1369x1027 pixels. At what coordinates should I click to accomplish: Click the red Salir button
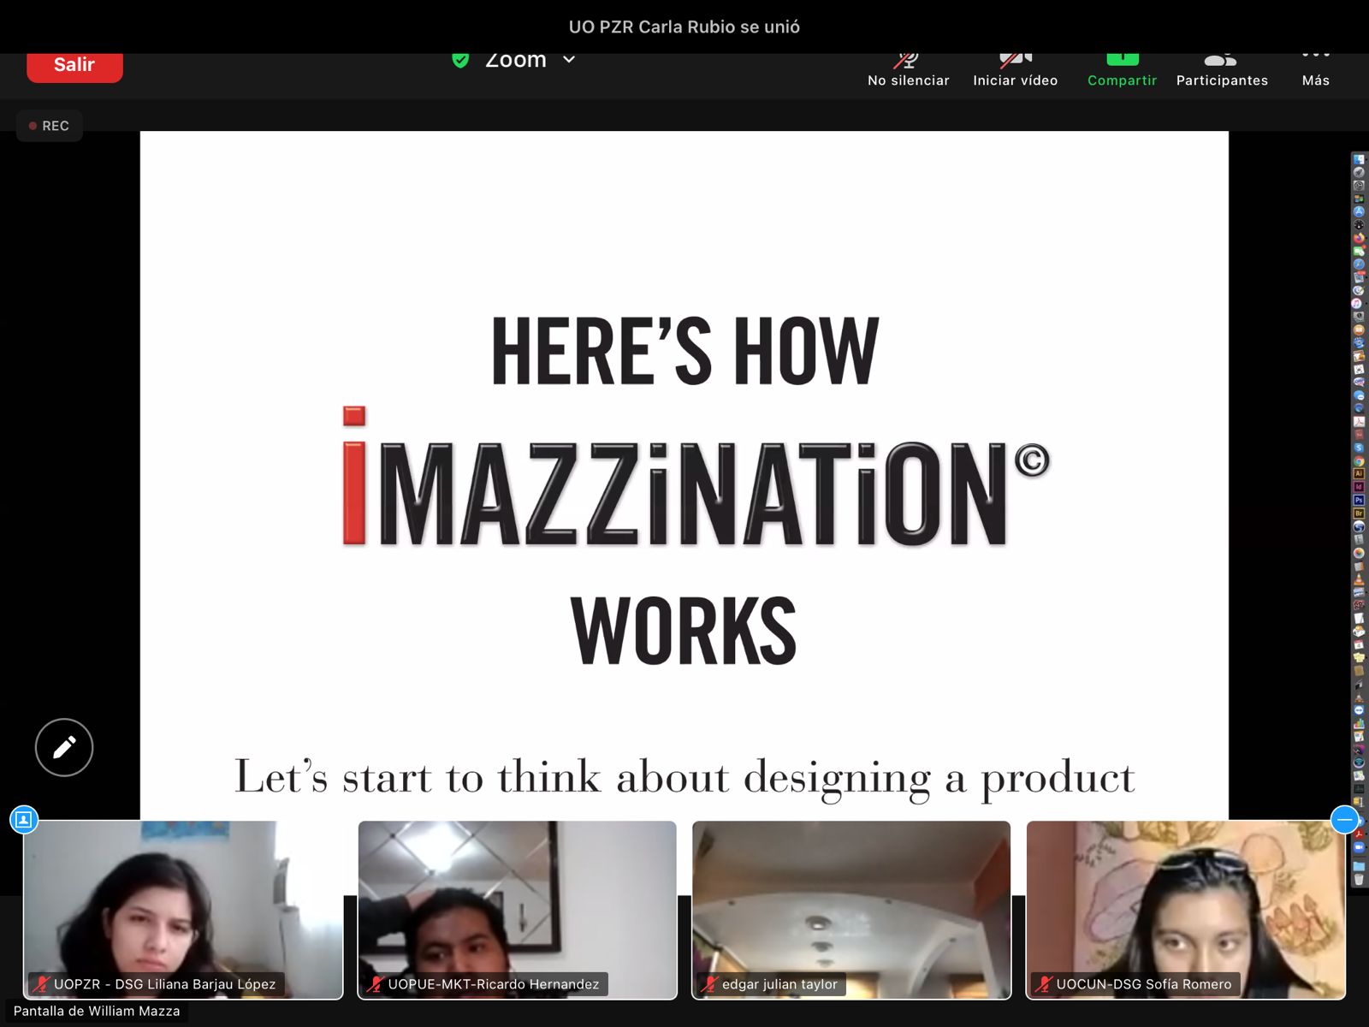tap(74, 66)
